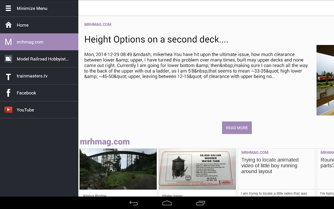Click the YouTube play icon
This screenshot has width=334, height=209.
click(8, 110)
